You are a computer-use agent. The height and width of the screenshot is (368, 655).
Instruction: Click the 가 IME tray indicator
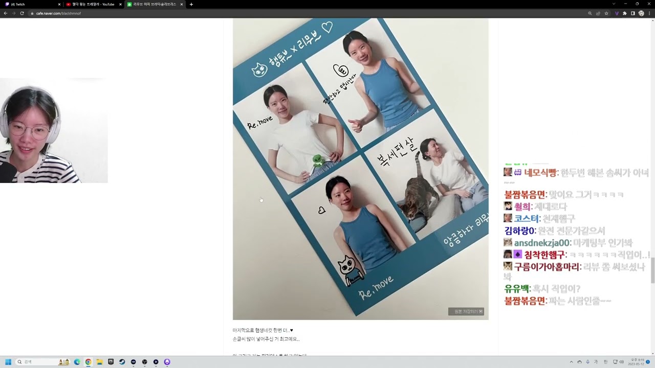pyautogui.click(x=596, y=362)
